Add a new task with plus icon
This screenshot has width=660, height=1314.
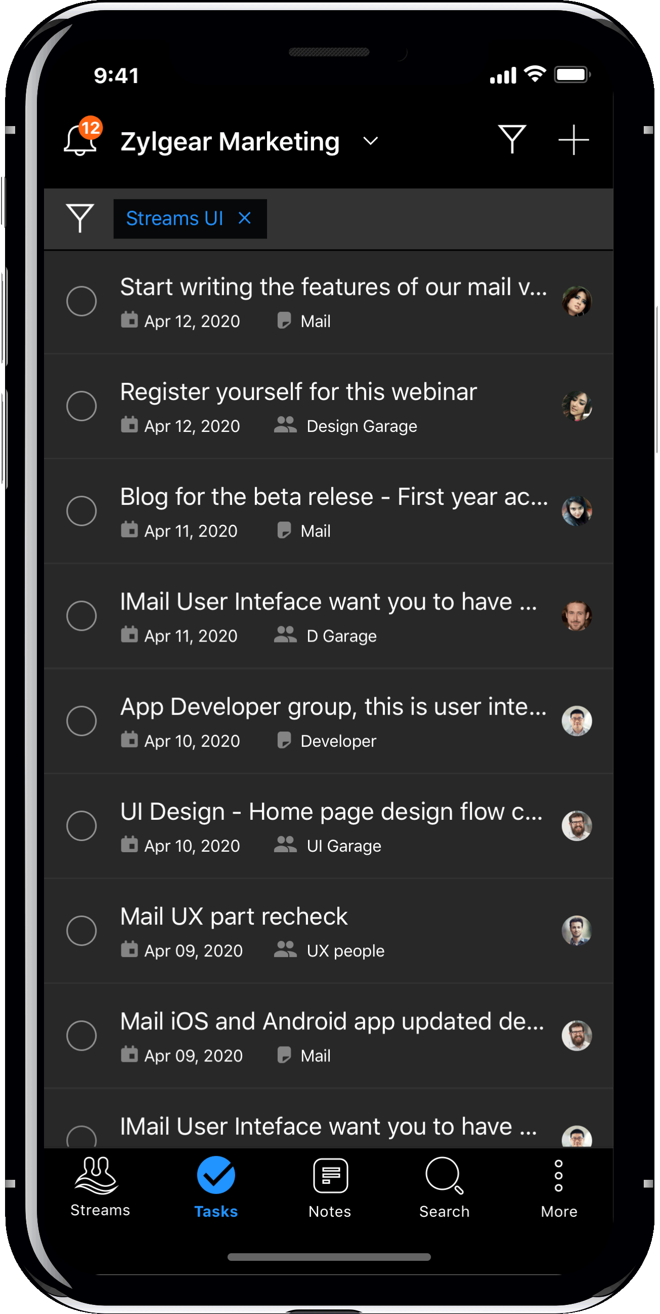pyautogui.click(x=574, y=139)
